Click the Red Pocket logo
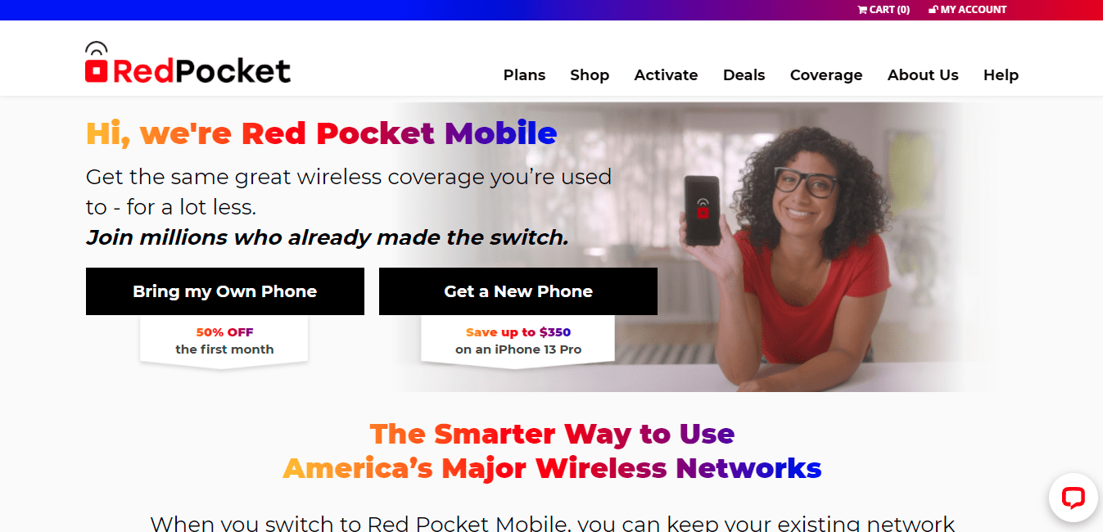1103x532 pixels. click(x=188, y=63)
